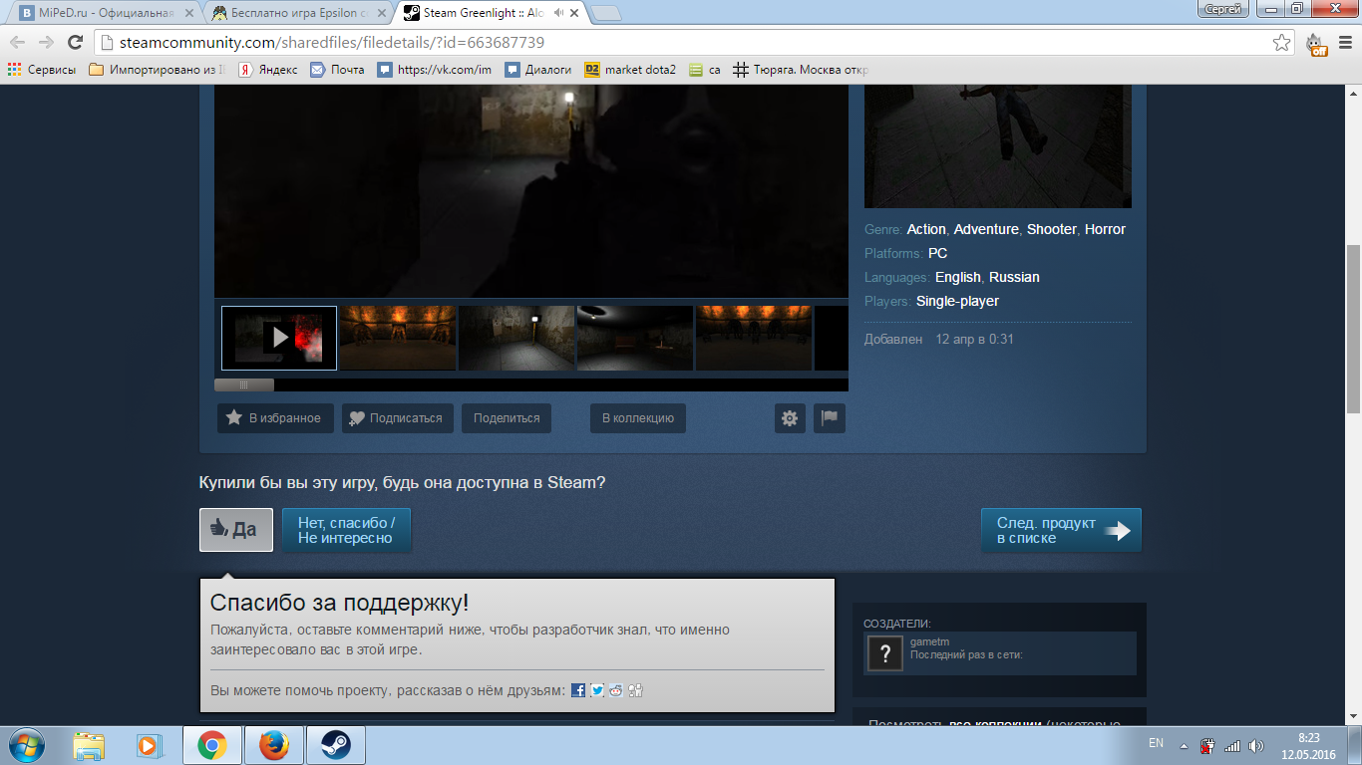Image resolution: width=1362 pixels, height=765 pixels.
Task: Open the Сергей profile menu button
Action: pyautogui.click(x=1223, y=9)
